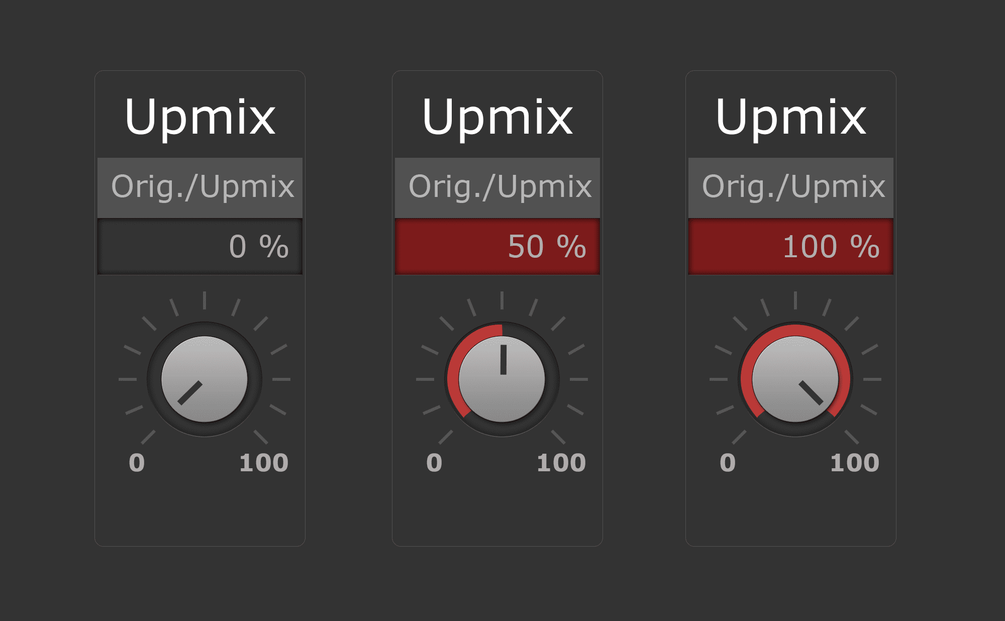The image size is (1005, 621).
Task: Click the knob set to 100 %
Action: click(795, 379)
